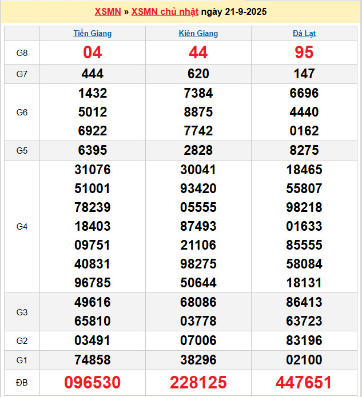Click Kiên Giang G7 number 620
This screenshot has width=362, height=397.
[x=198, y=74]
